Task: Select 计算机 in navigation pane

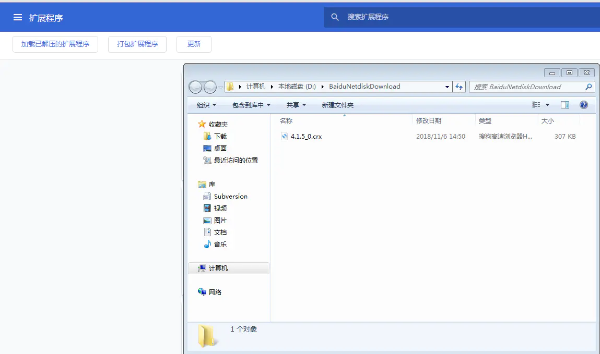Action: tap(229, 268)
